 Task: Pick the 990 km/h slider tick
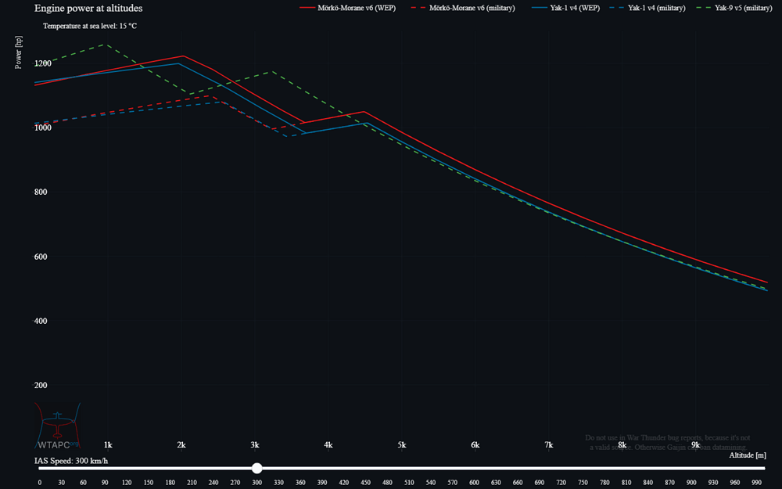756,483
